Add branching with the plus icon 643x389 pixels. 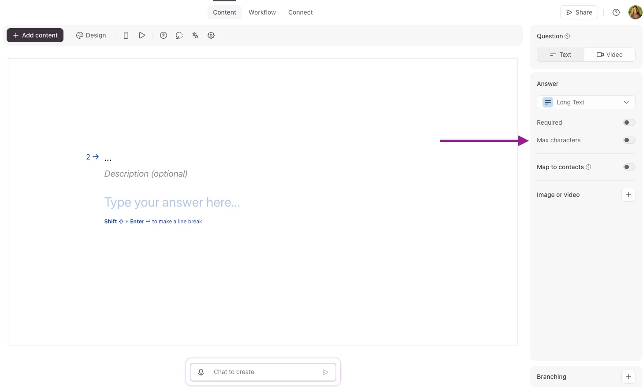pyautogui.click(x=628, y=377)
